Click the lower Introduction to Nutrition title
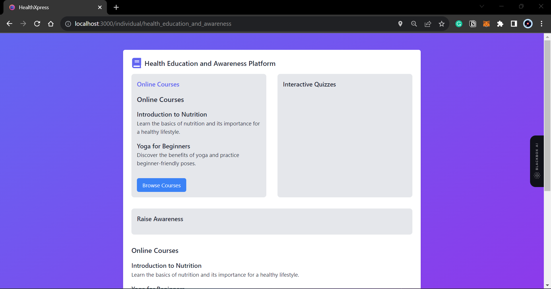The width and height of the screenshot is (551, 289). pos(166,266)
